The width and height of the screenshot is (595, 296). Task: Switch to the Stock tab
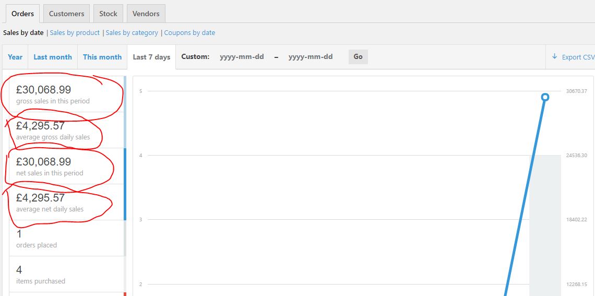tap(108, 14)
